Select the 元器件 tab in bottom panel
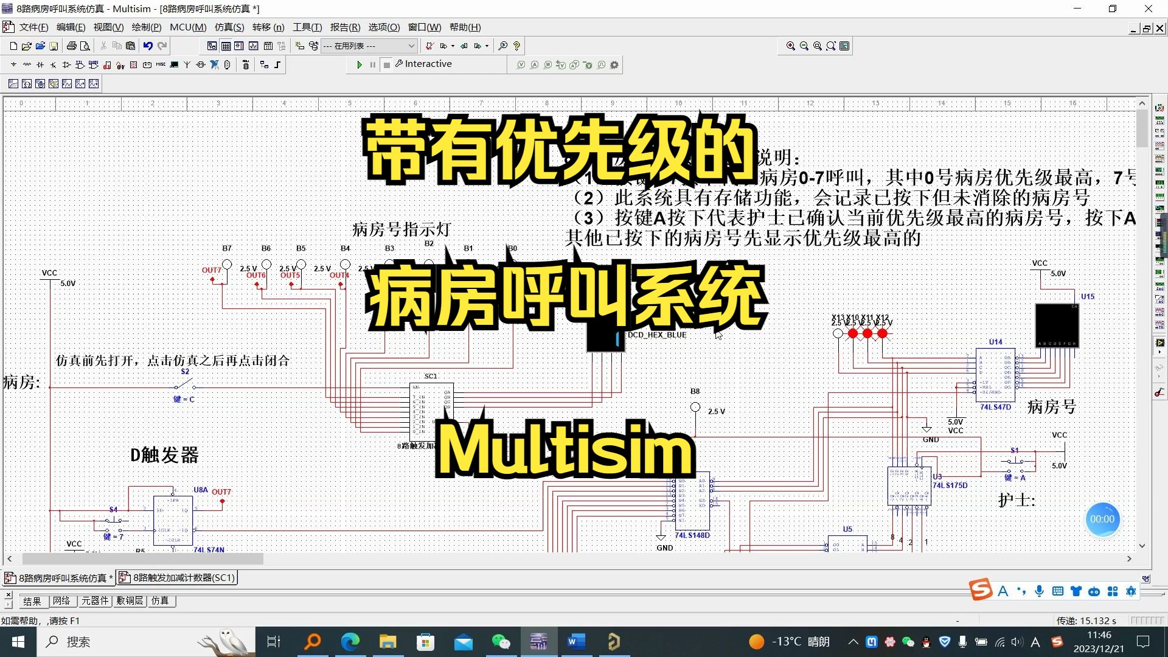Screen dimensions: 1168x657 [95, 601]
